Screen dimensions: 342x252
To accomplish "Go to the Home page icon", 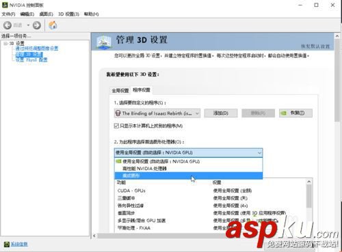I will 53,25.
